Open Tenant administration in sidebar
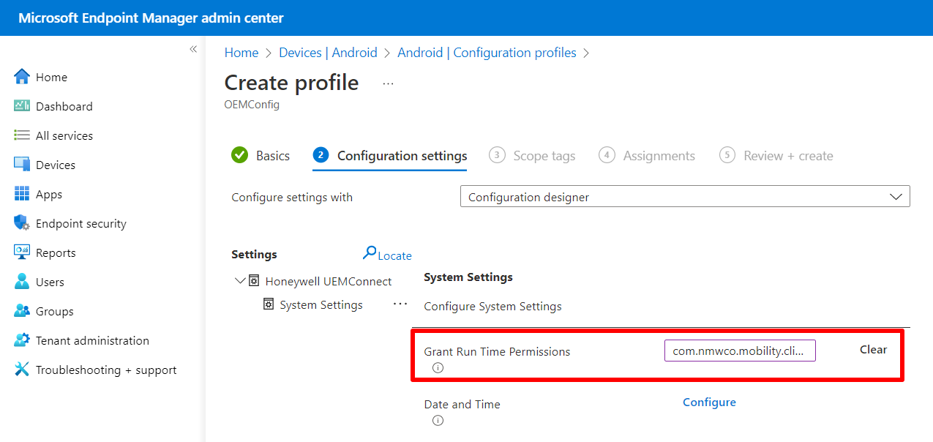 pyautogui.click(x=92, y=340)
